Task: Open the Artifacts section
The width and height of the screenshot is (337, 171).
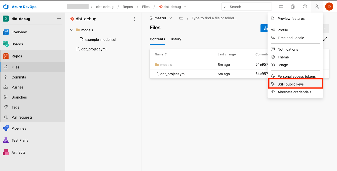Action: [19, 152]
